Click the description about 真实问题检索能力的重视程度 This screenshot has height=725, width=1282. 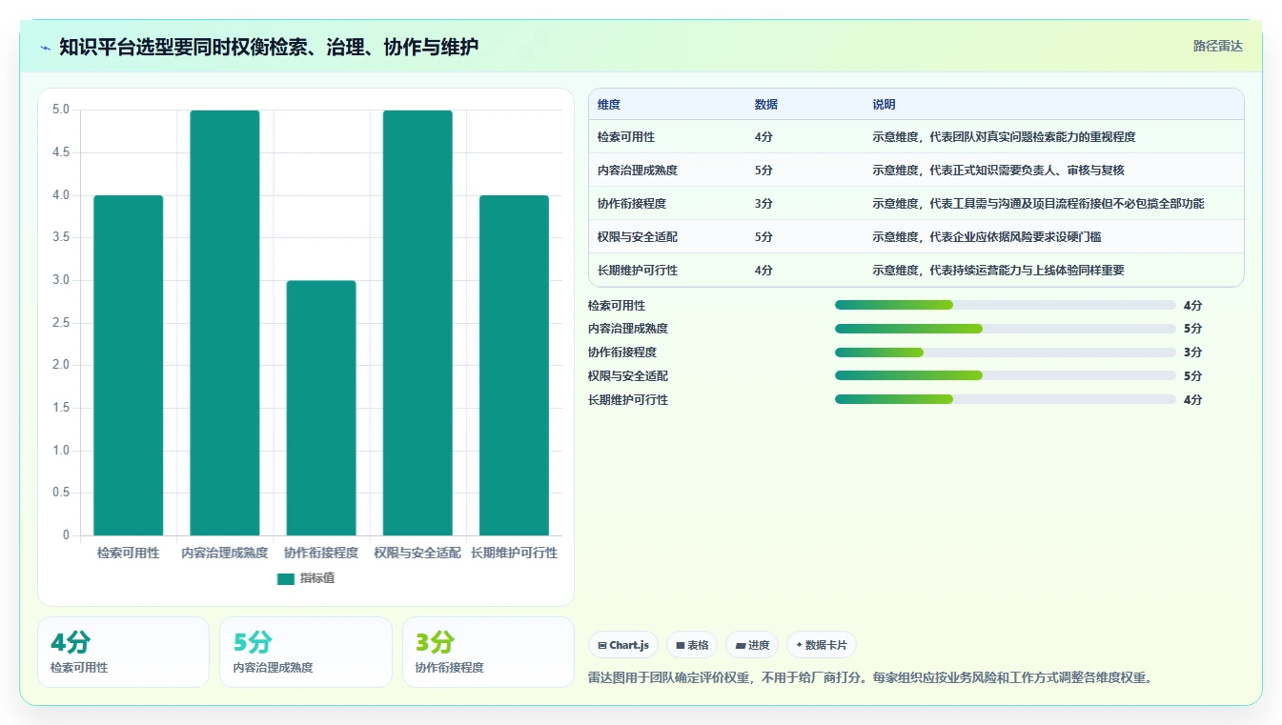pos(1004,137)
